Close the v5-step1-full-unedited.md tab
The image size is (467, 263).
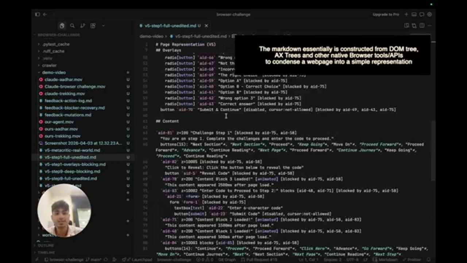pos(206,26)
